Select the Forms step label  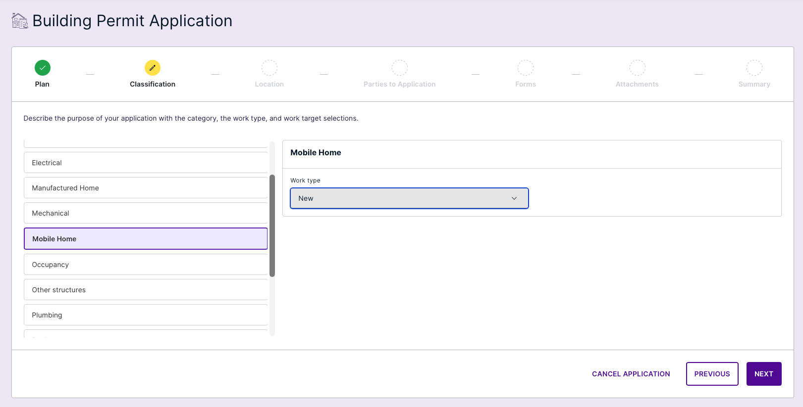click(x=526, y=84)
